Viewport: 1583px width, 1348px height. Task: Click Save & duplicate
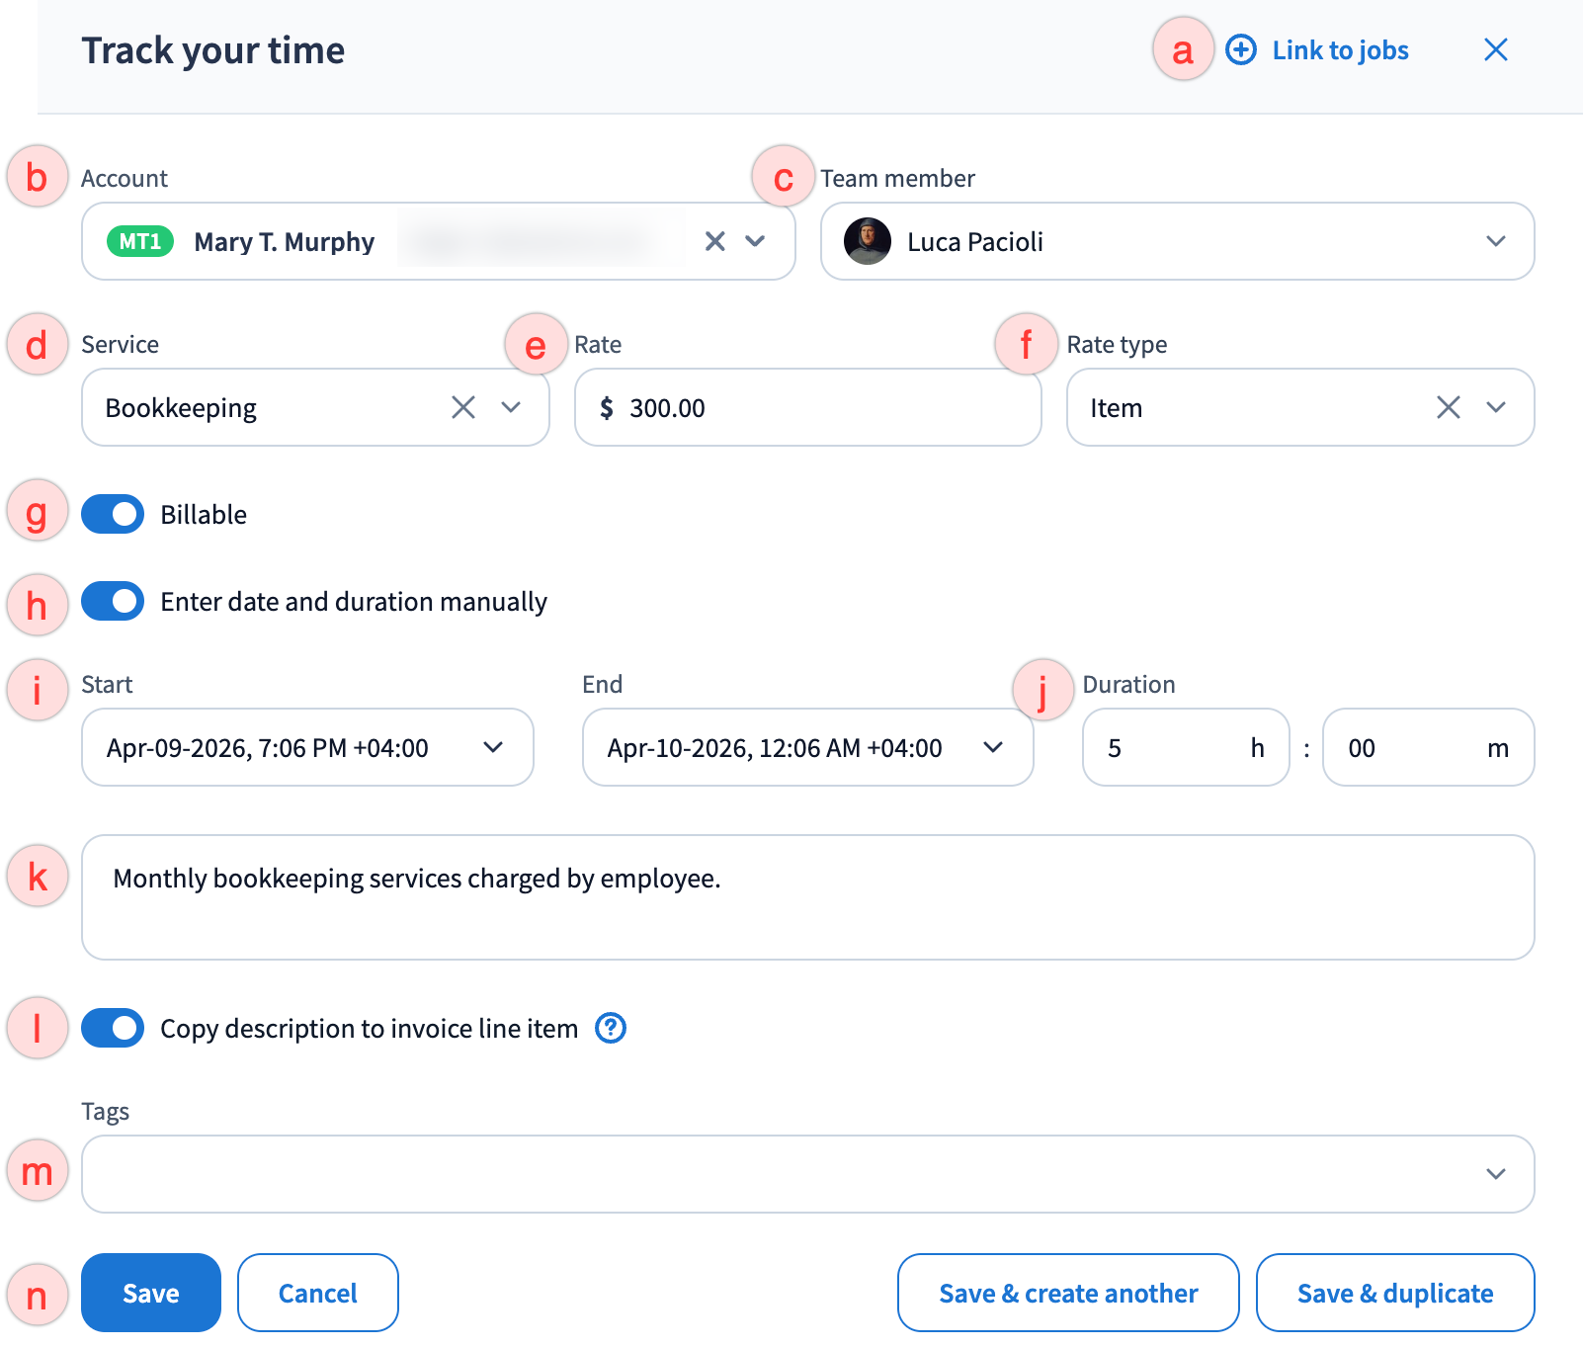[1394, 1293]
